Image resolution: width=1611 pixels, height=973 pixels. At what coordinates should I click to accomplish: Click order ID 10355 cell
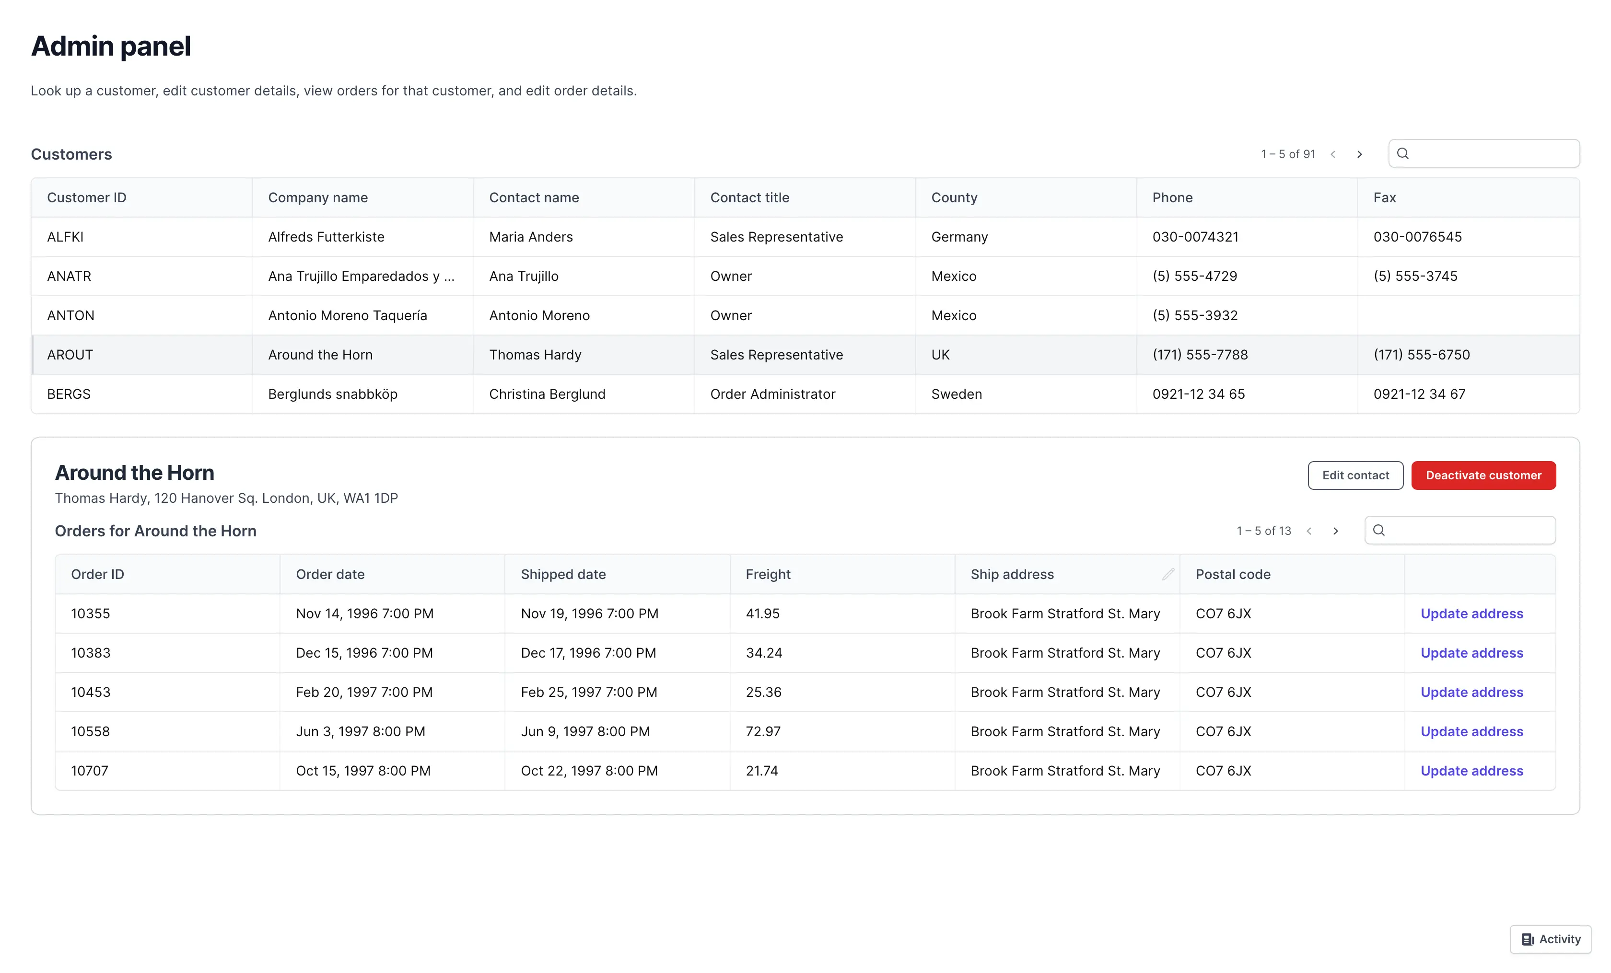[168, 614]
